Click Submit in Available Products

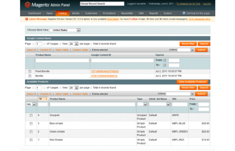[x=201, y=94]
